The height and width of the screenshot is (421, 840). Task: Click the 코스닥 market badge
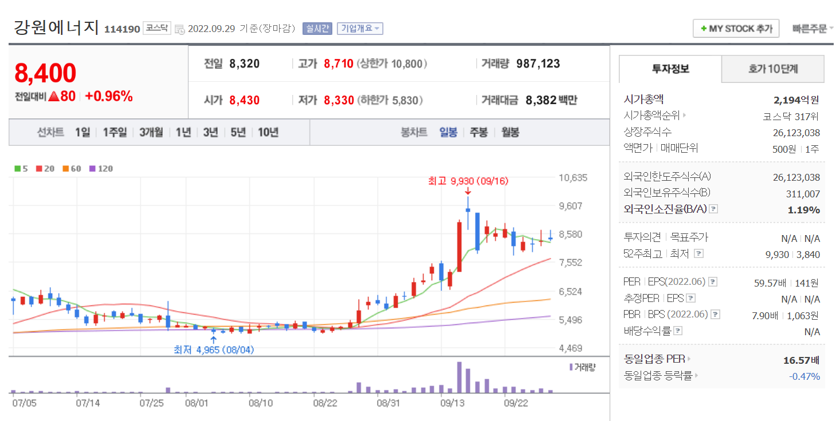[157, 27]
